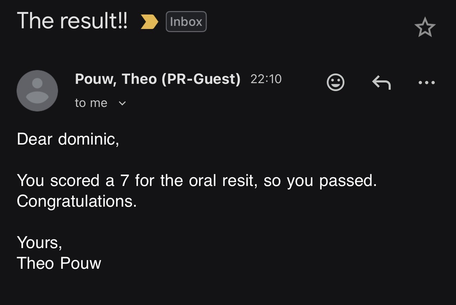Click the 'Theo Pouw' signature at bottom
This screenshot has height=305, width=456.
59,263
